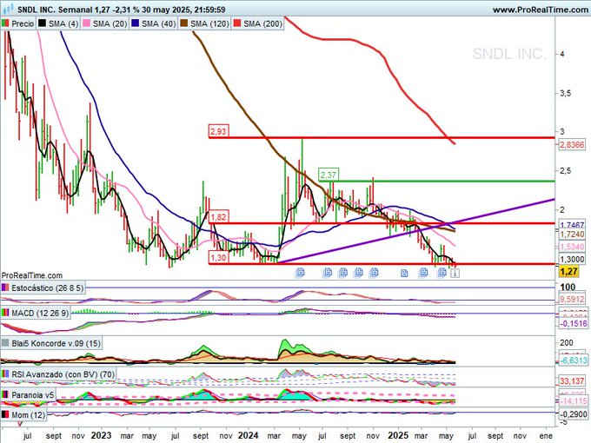Click the yellow 1,27 current price tag

[568, 271]
